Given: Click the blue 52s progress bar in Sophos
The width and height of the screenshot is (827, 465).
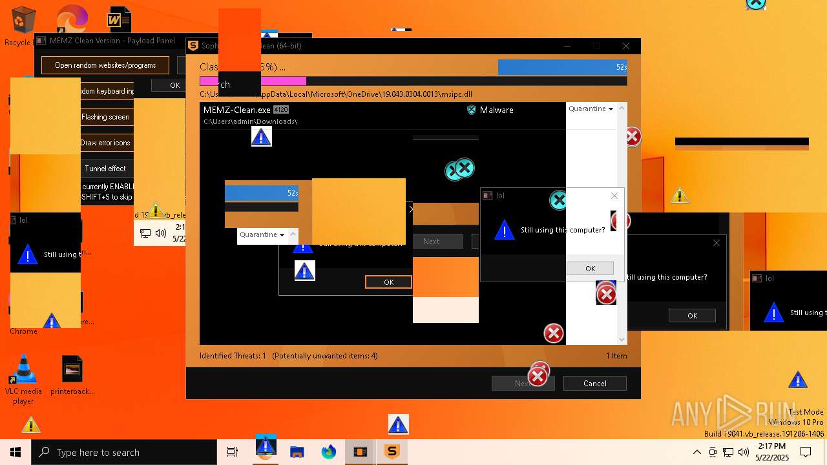Looking at the screenshot, I should pos(562,67).
